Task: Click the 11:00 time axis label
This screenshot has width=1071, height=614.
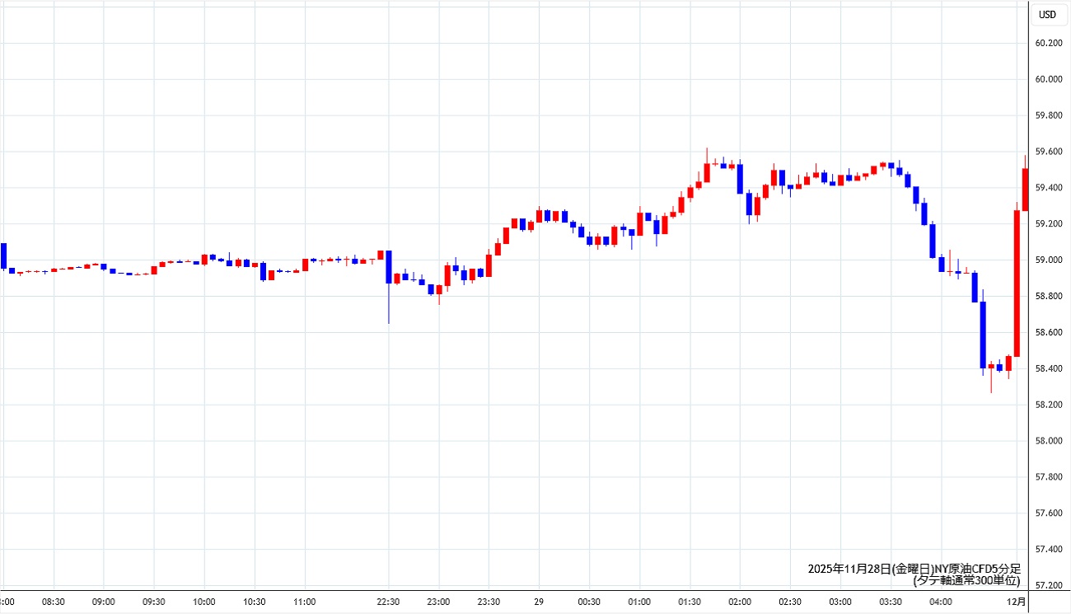Action: pos(305,602)
